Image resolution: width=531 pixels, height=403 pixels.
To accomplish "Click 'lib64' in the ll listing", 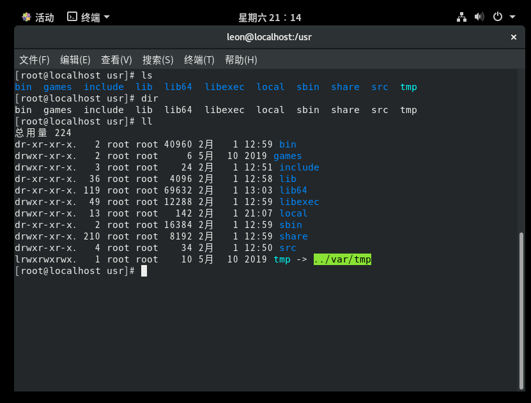I will coord(293,190).
